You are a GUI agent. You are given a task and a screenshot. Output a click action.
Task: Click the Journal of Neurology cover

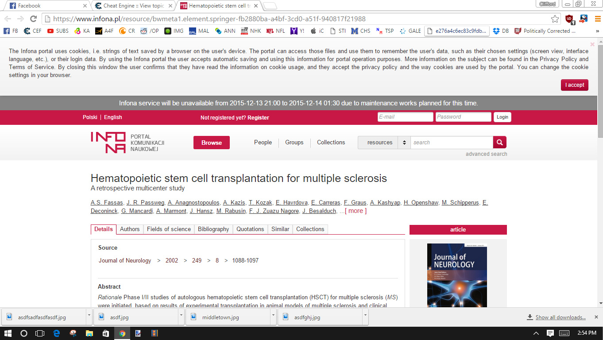tap(457, 275)
